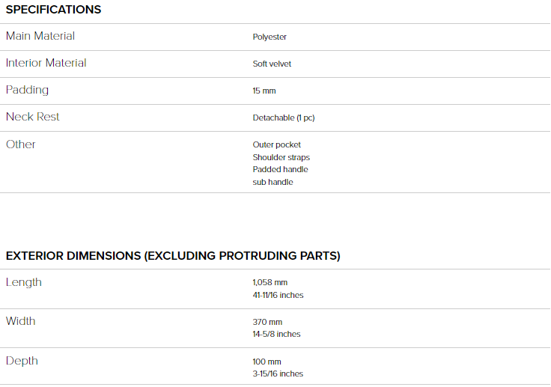Screen dimensions: 551x387
Task: Click the 3-15/16 inches depth value
Action: (278, 374)
